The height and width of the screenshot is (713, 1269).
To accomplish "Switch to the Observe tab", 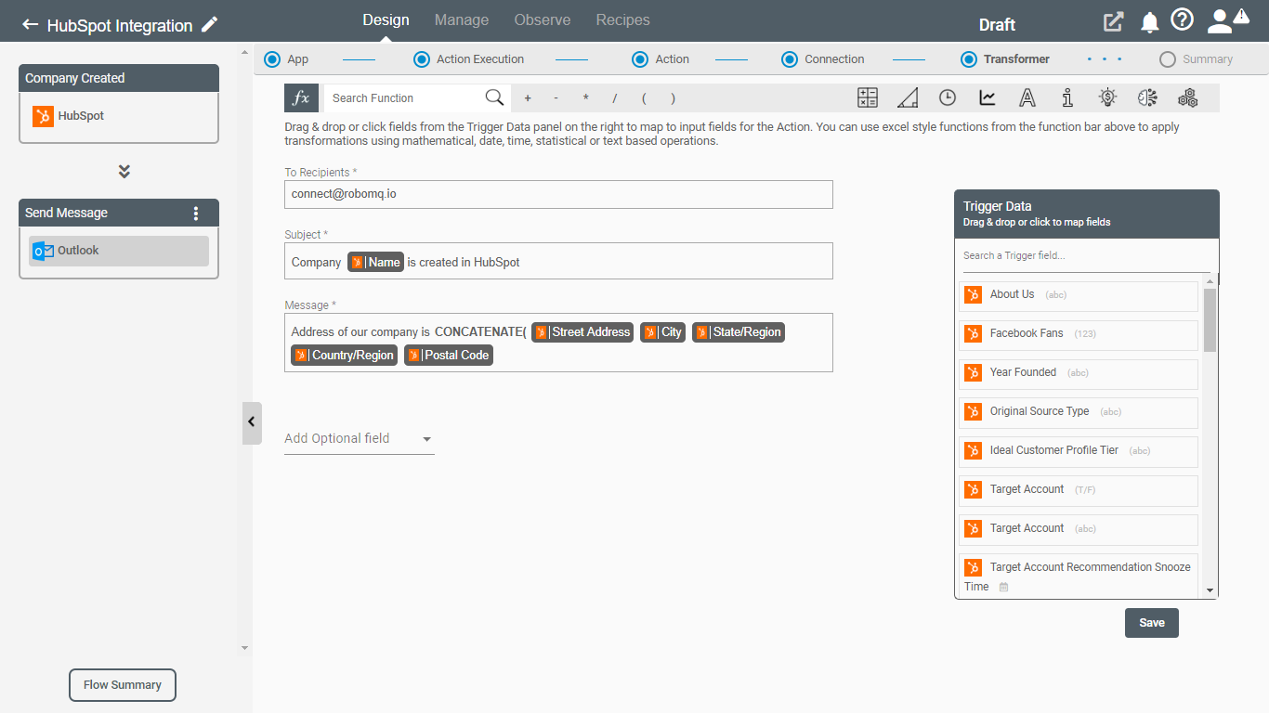I will (x=543, y=19).
